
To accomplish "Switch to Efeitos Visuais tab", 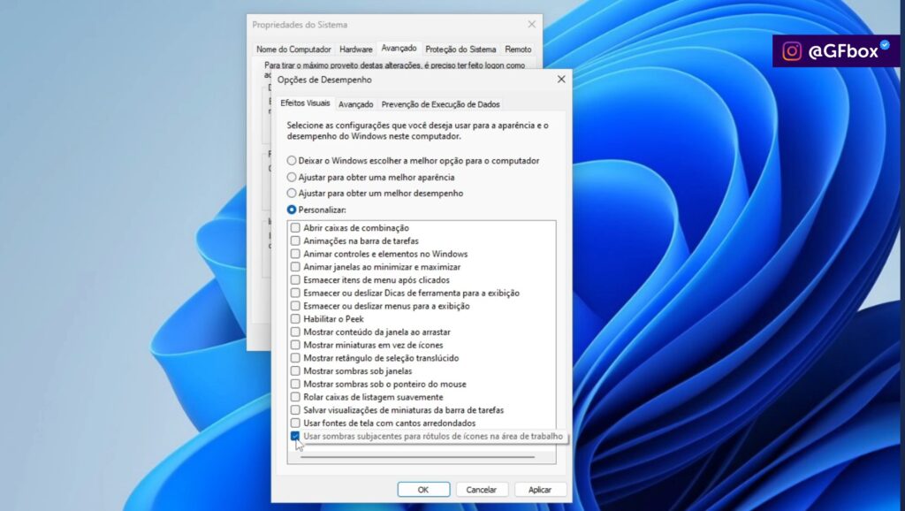I will 305,103.
